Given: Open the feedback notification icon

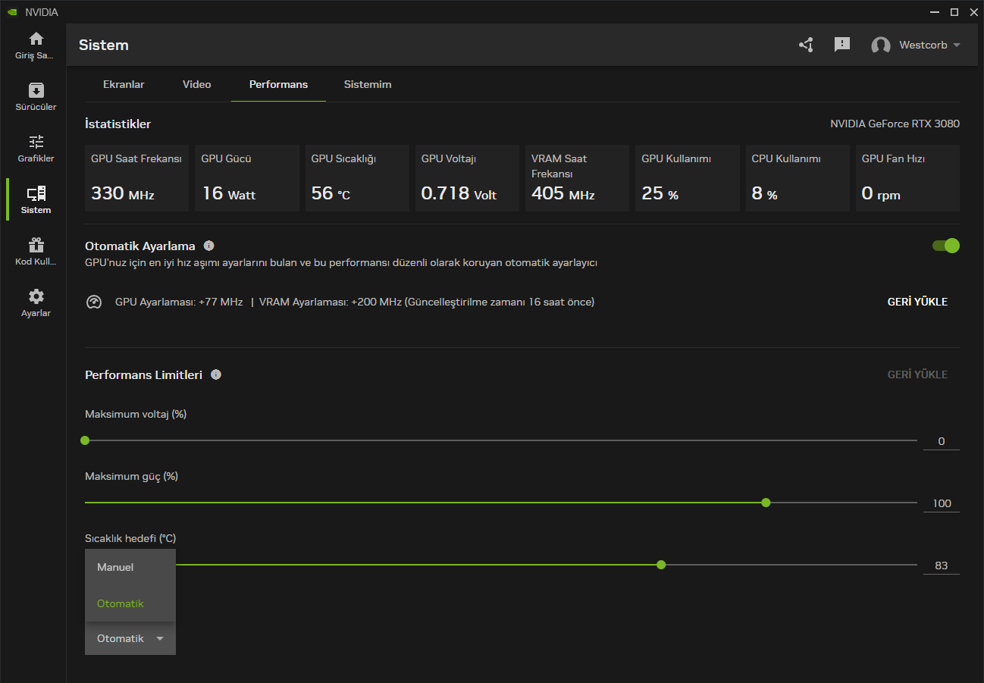Looking at the screenshot, I should click(841, 45).
